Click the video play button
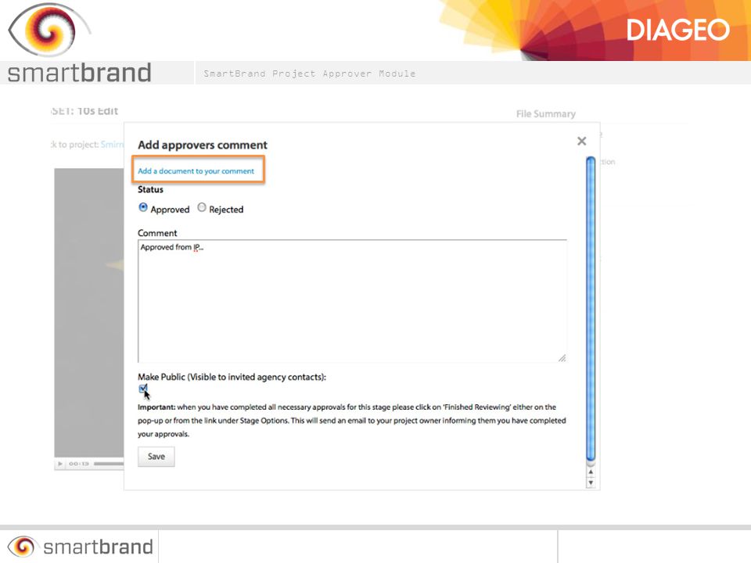Image resolution: width=751 pixels, height=563 pixels. point(60,464)
